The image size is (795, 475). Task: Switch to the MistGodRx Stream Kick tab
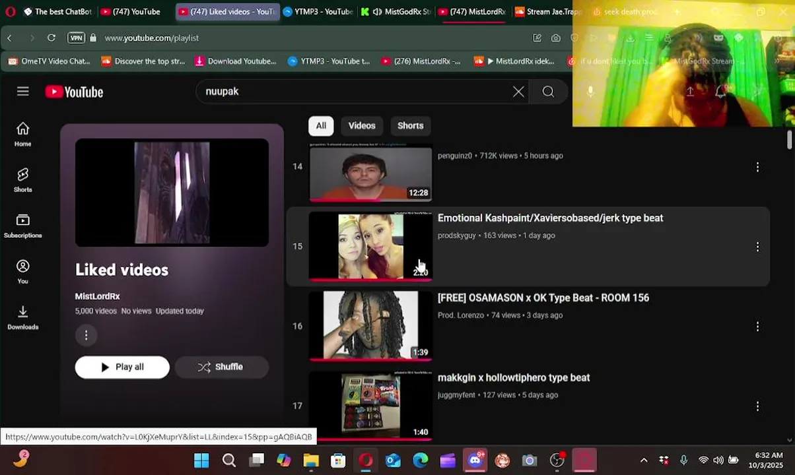coord(396,11)
